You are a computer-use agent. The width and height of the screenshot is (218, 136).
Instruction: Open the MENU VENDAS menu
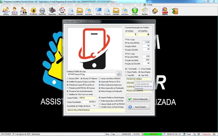coord(67,5)
